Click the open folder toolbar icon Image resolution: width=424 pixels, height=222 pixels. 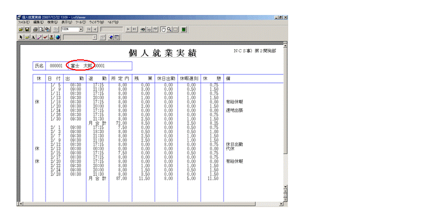pos(20,29)
